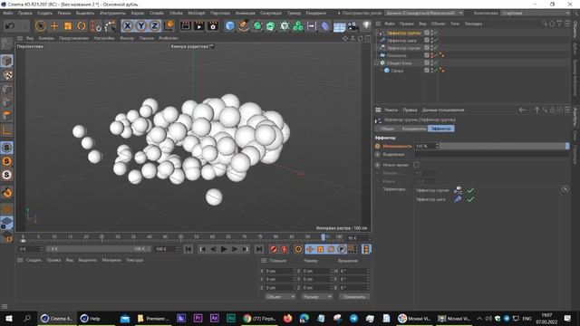The width and height of the screenshot is (580, 326).
Task: Toggle visibility dots of Плоскость object
Action: click(431, 55)
